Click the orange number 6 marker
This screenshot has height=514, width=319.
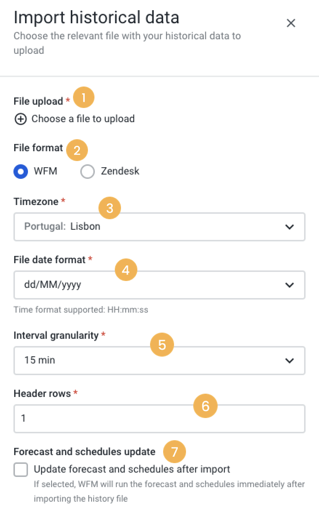pos(205,406)
